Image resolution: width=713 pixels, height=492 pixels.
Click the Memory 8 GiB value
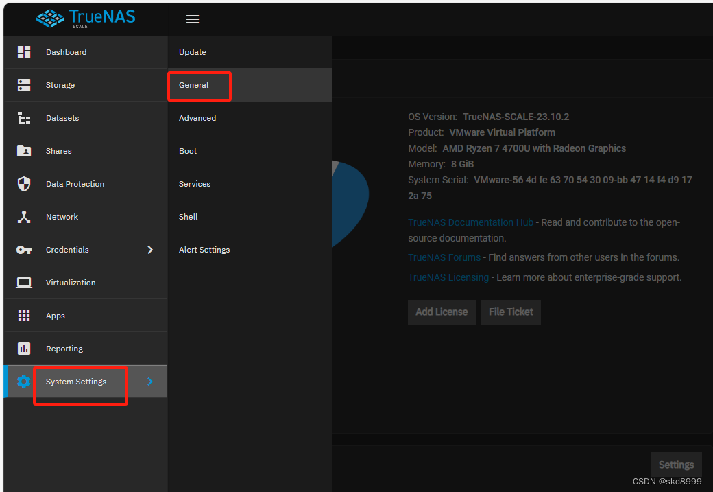(x=463, y=164)
